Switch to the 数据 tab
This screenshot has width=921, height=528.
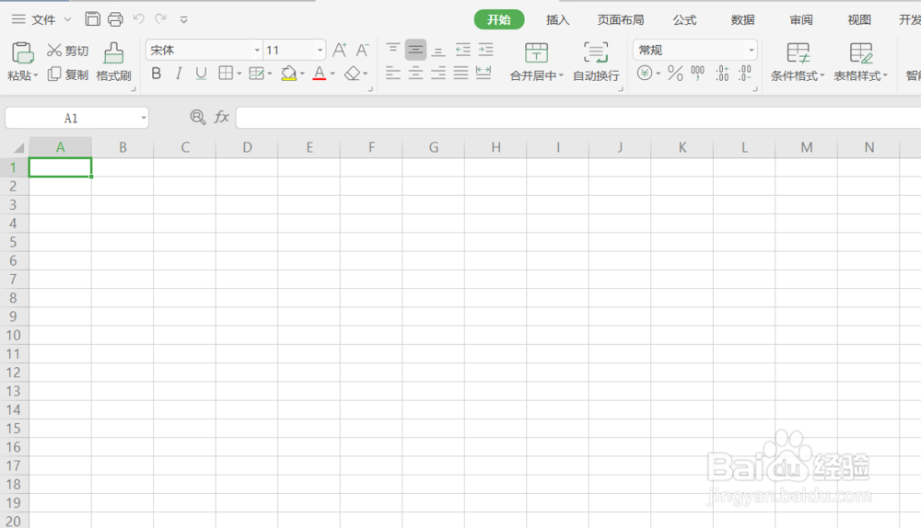pyautogui.click(x=742, y=20)
